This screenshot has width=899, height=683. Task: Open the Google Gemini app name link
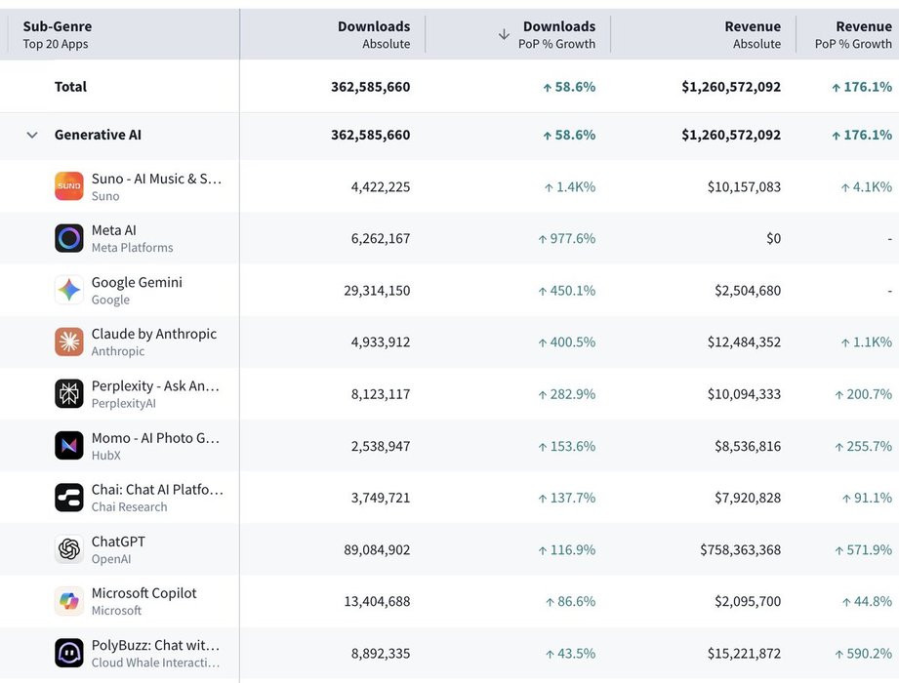[x=137, y=282]
